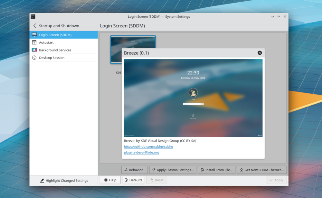322x198 pixels.
Task: Click the System Settings window menu icon
Action: [33, 16]
